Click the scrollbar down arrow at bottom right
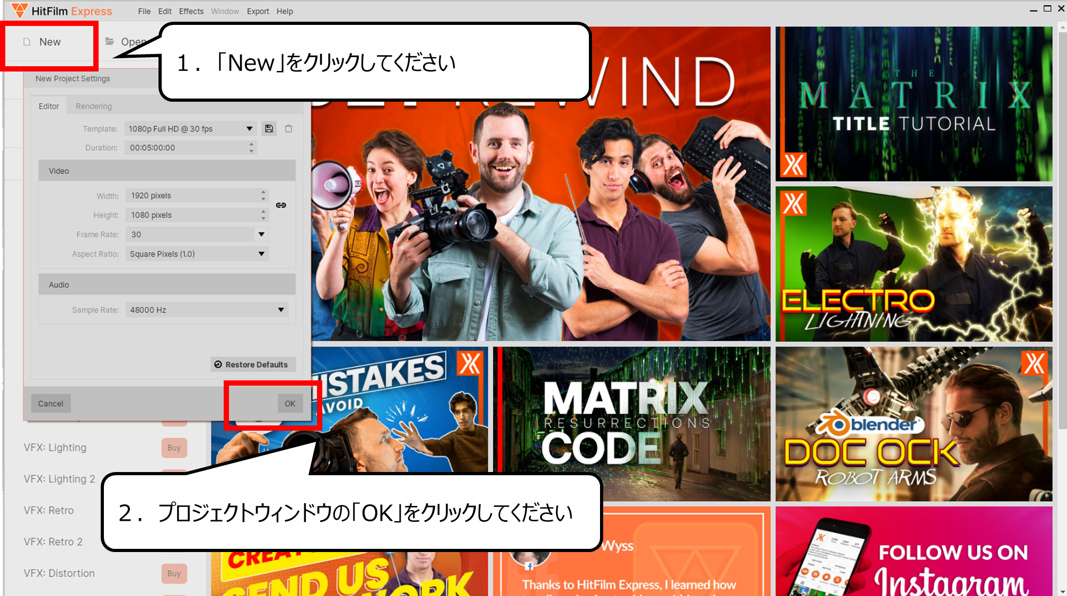Image resolution: width=1067 pixels, height=596 pixels. [1062, 591]
